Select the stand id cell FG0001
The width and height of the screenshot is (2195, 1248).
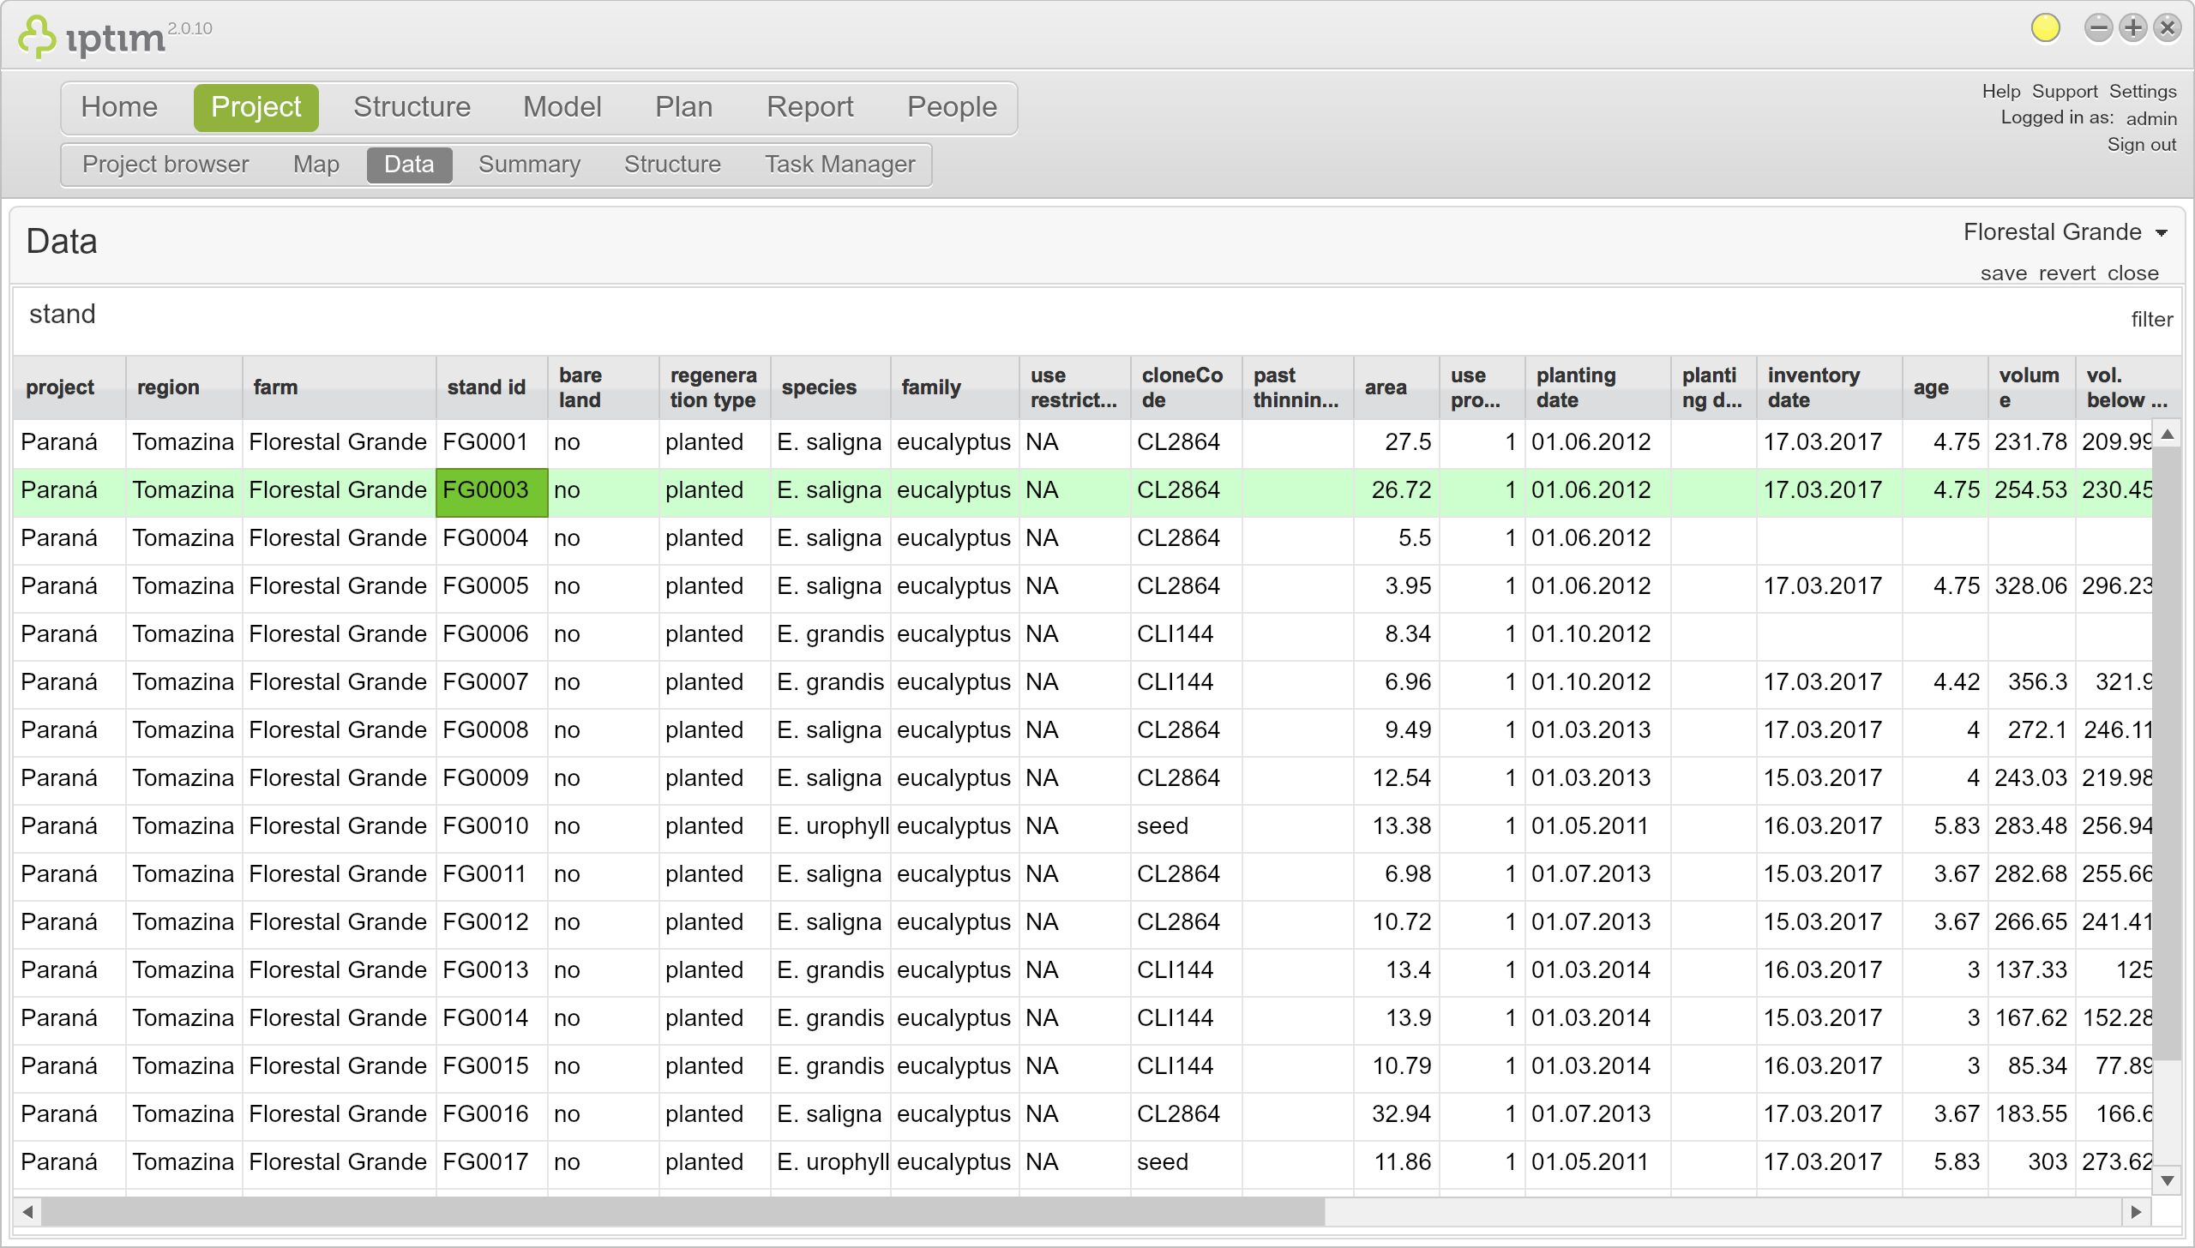(491, 443)
